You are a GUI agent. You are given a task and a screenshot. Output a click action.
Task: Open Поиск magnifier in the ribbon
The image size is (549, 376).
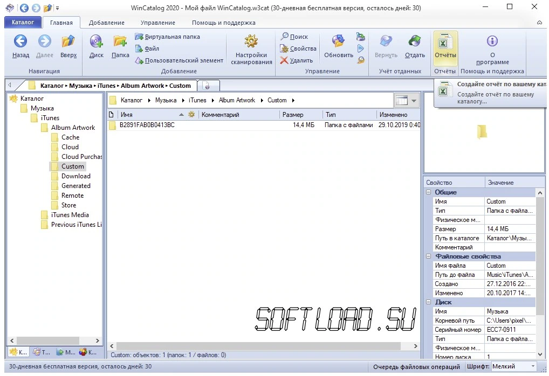[294, 37]
